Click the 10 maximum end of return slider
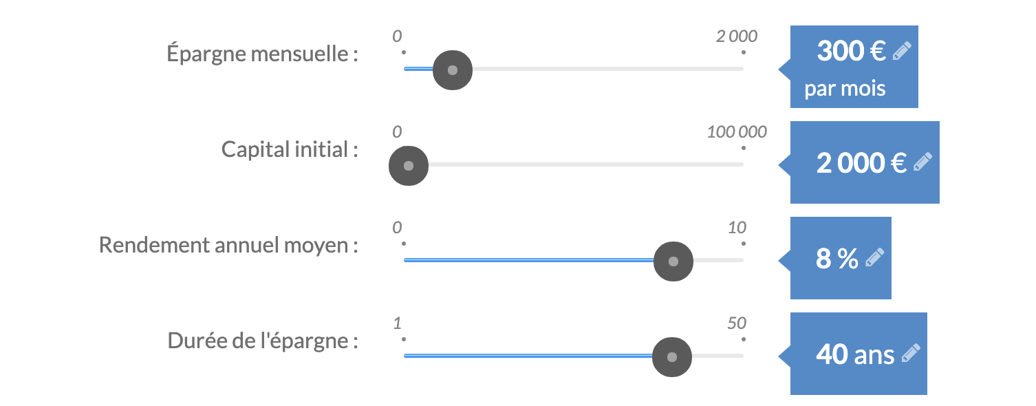Screen dimensions: 1036x406 [x=737, y=228]
